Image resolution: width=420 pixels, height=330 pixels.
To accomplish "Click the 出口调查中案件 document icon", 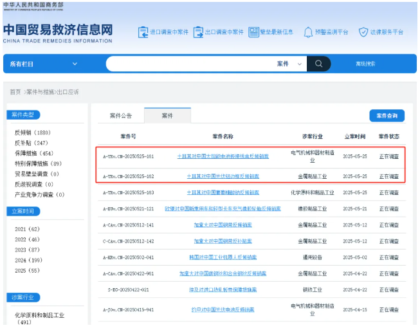I will coord(199,32).
